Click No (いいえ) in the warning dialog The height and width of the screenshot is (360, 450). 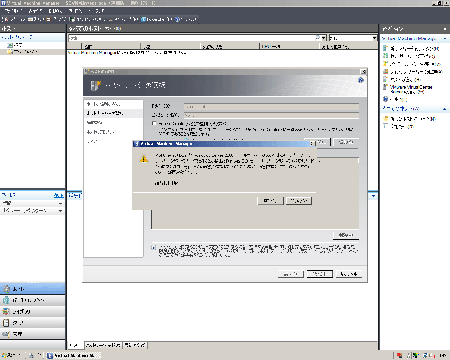tap(299, 201)
